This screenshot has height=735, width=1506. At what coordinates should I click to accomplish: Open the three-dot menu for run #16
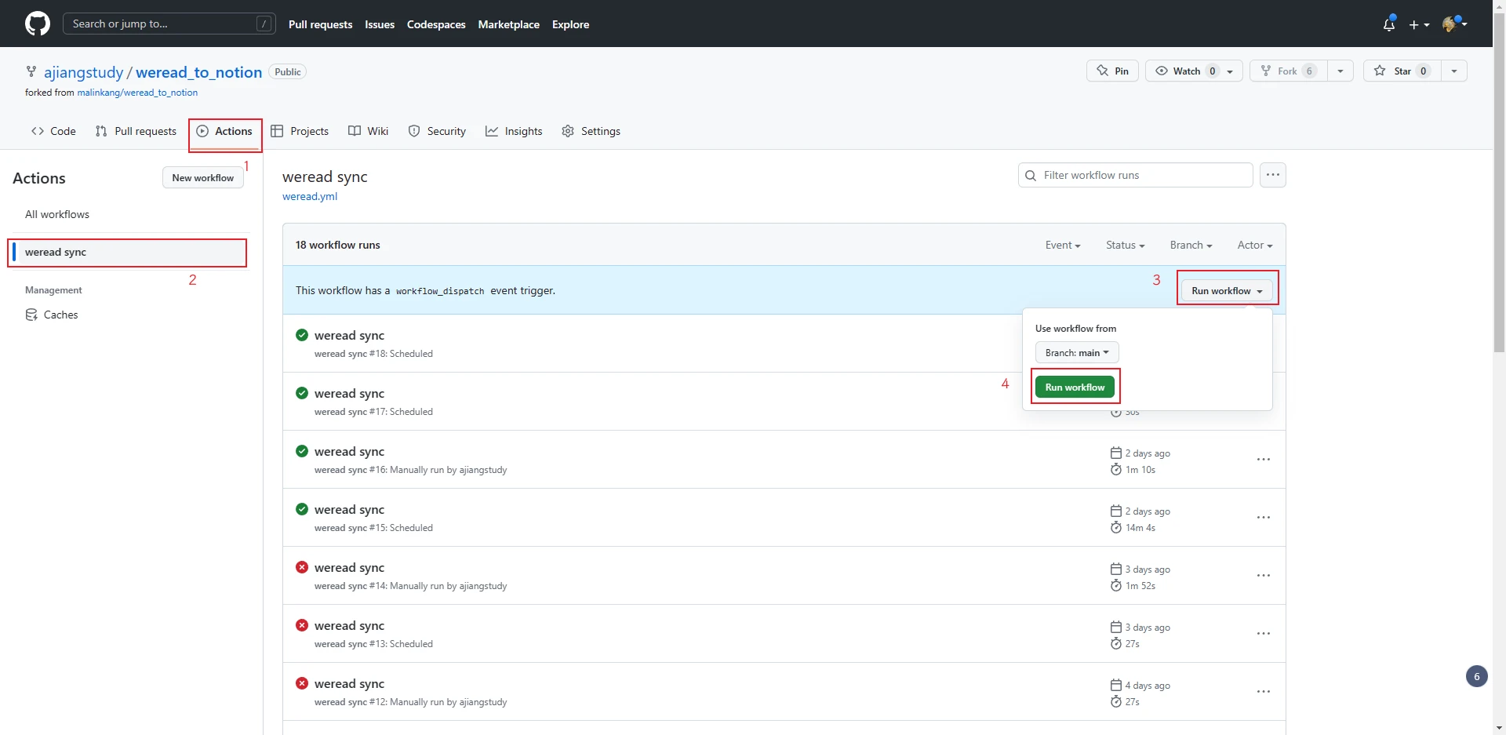[1263, 460]
